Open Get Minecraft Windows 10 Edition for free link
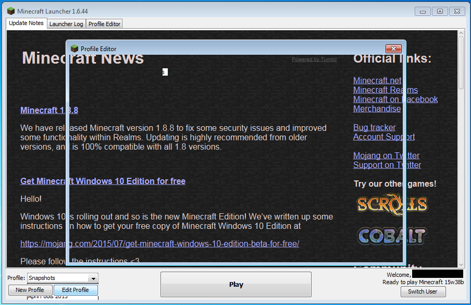This screenshot has height=305, width=471. point(103,181)
